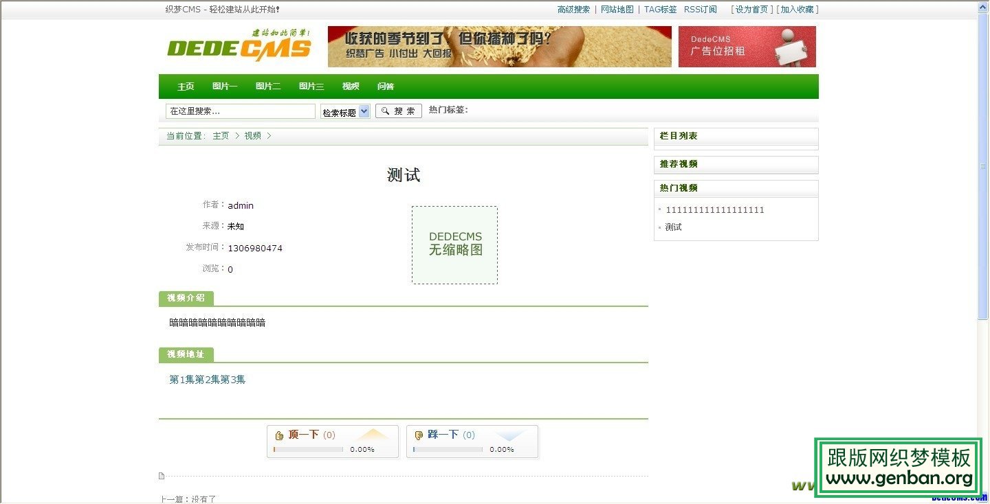Switch to the 视频 navigation tab
The width and height of the screenshot is (990, 504).
351,87
